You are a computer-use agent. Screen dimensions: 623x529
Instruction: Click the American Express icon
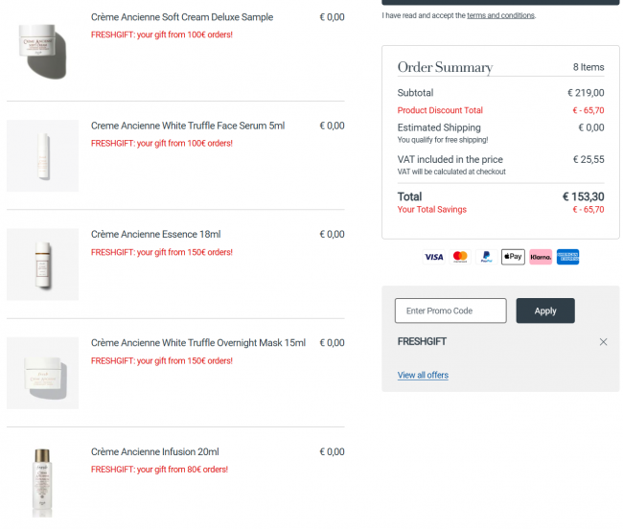[x=567, y=257]
